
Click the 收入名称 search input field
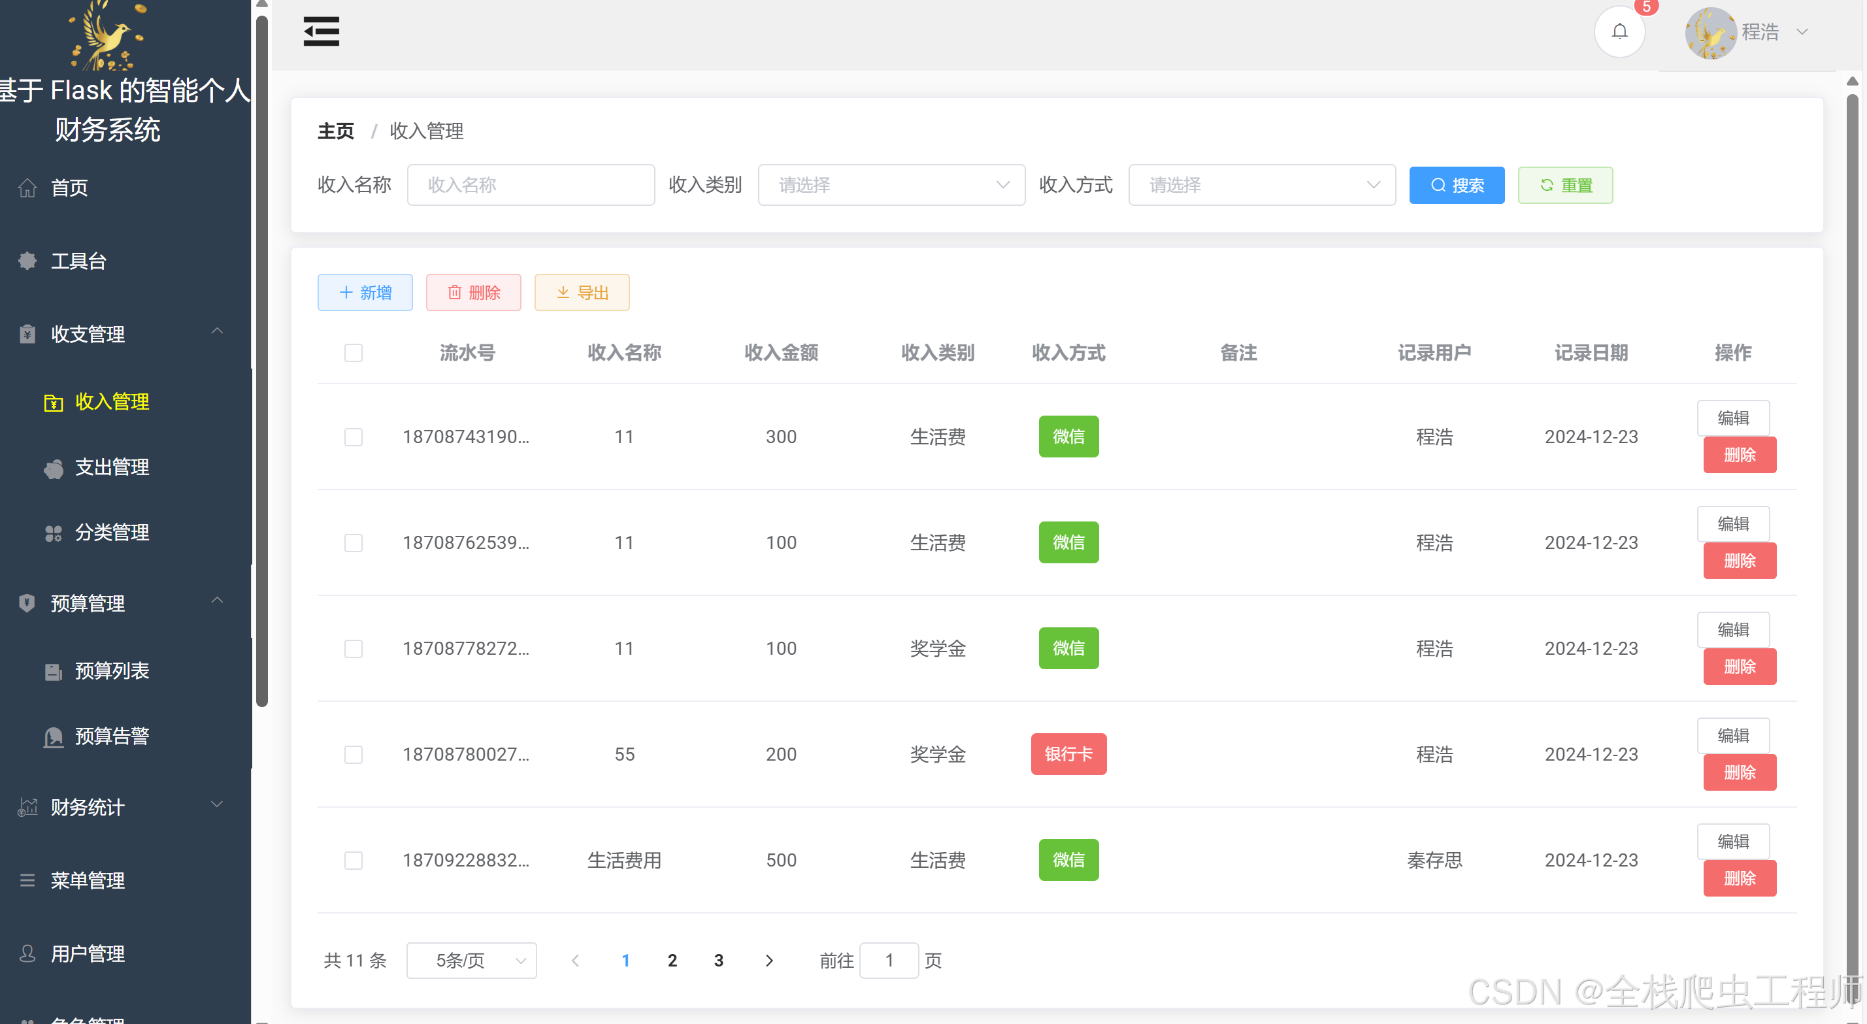pos(531,185)
